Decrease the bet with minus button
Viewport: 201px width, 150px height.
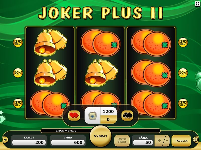[167, 140]
